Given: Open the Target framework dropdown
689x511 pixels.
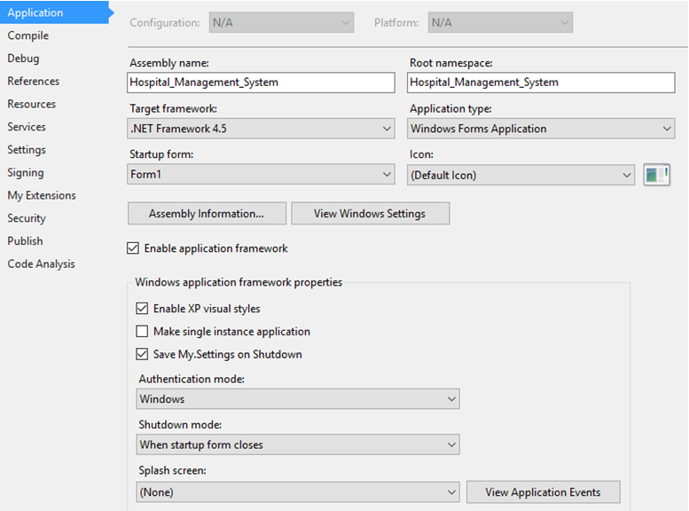Looking at the screenshot, I should click(x=261, y=129).
